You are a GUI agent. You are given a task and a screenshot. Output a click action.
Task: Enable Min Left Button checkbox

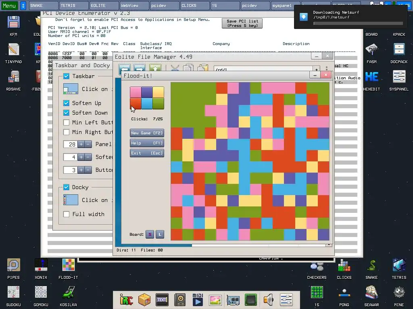67,122
